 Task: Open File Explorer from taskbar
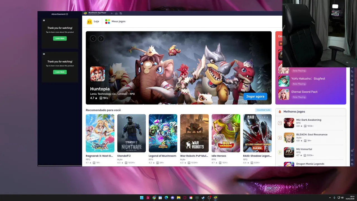[178, 198]
